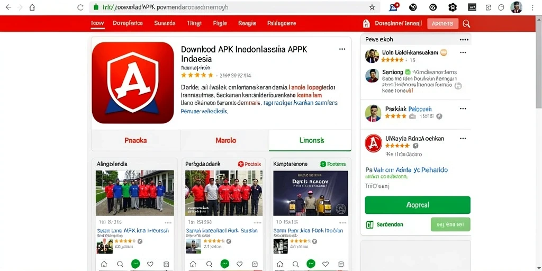Click green chat icon under Kamptarenons card

click(311, 264)
